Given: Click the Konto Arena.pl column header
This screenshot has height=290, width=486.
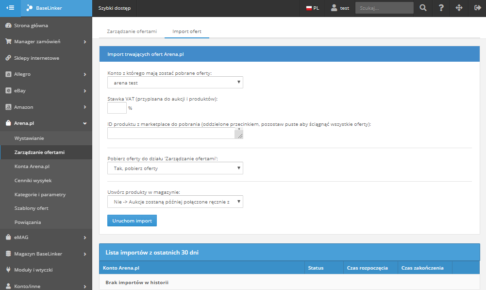Looking at the screenshot, I should (202, 268).
